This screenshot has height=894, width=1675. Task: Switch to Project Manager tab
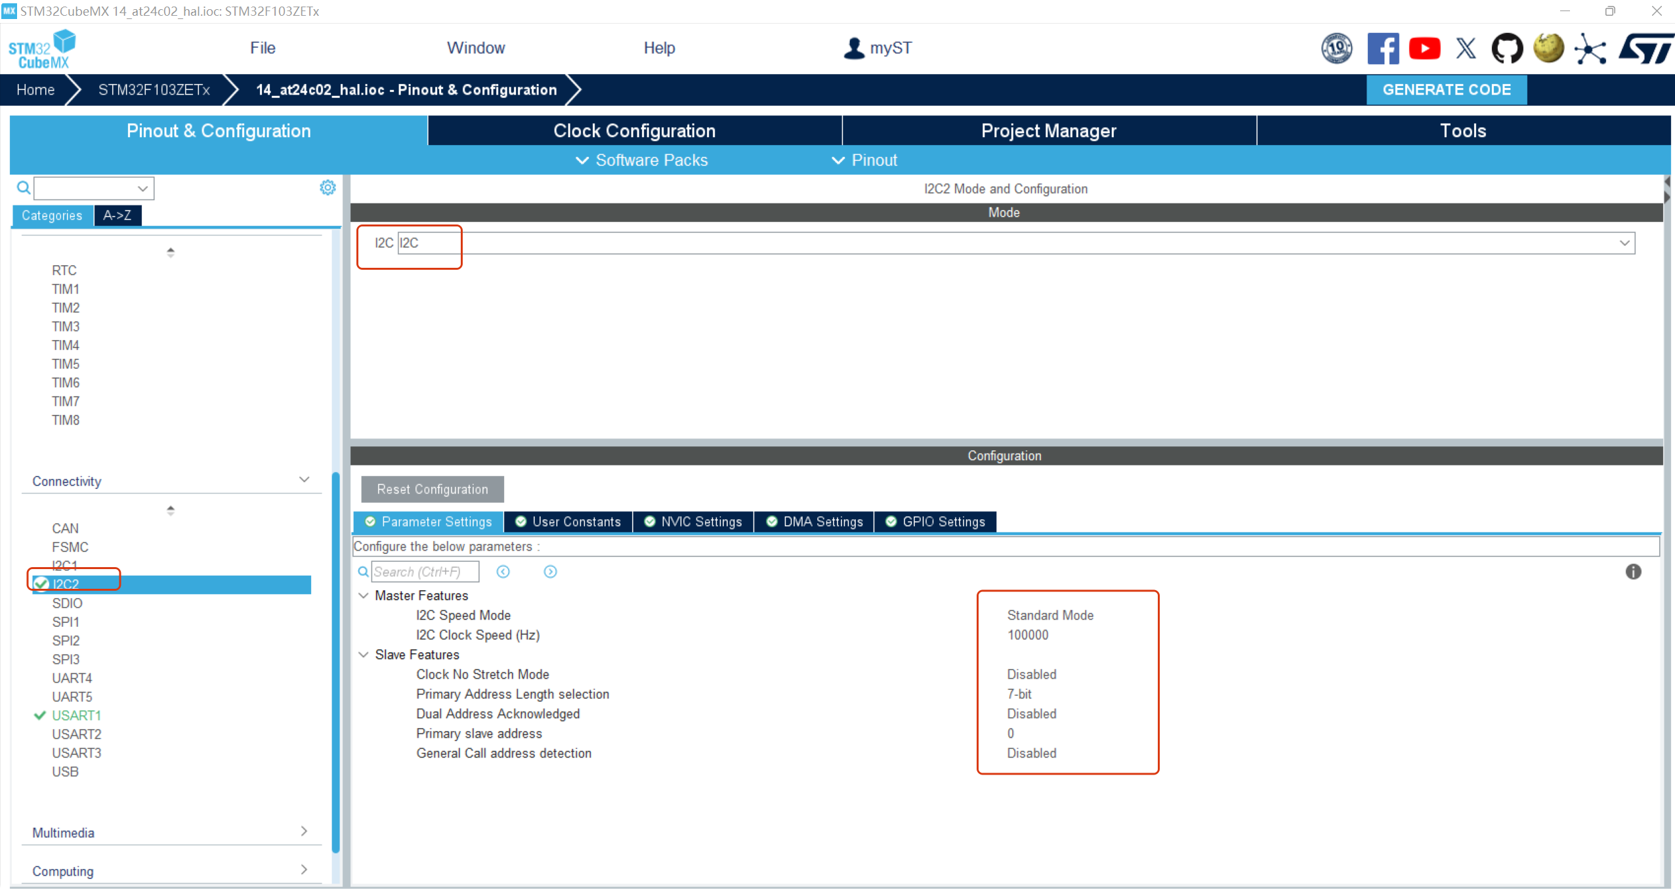coord(1049,131)
